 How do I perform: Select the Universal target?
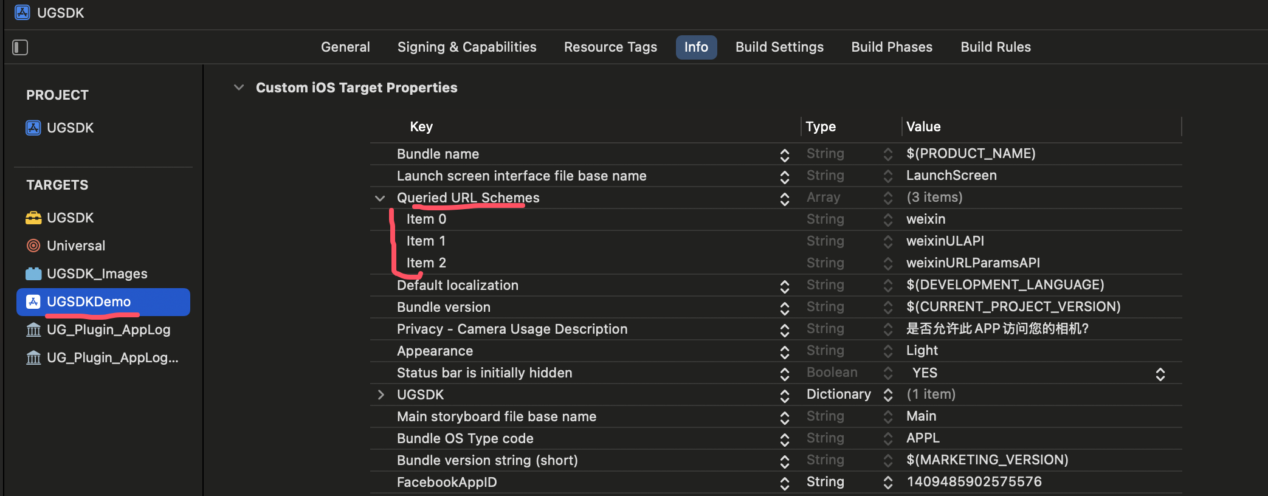(76, 246)
